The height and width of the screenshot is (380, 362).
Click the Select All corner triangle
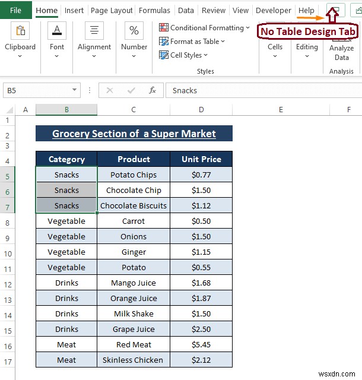point(9,110)
